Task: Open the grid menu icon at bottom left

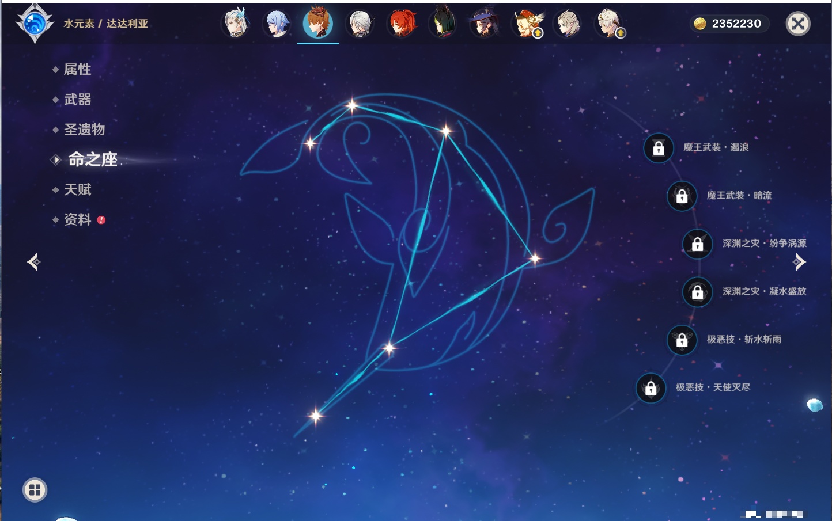Action: click(35, 490)
